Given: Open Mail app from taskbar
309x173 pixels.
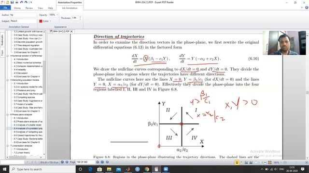Looking at the screenshot, I should pos(118,169).
